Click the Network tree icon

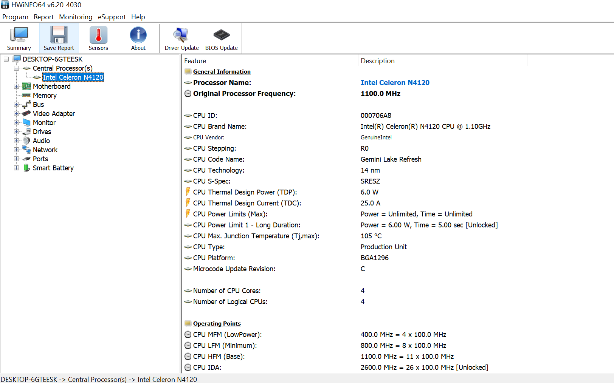(x=26, y=150)
